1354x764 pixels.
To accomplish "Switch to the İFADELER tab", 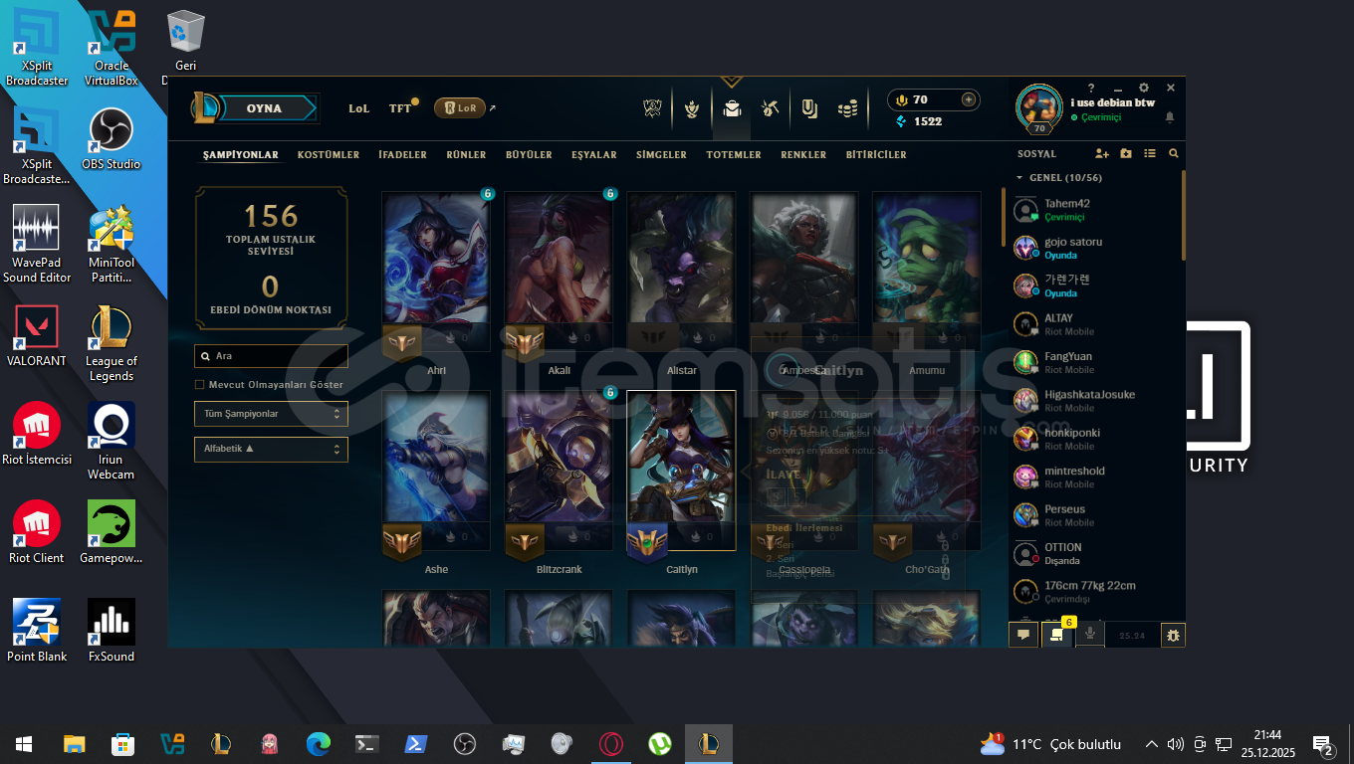I will click(x=402, y=155).
